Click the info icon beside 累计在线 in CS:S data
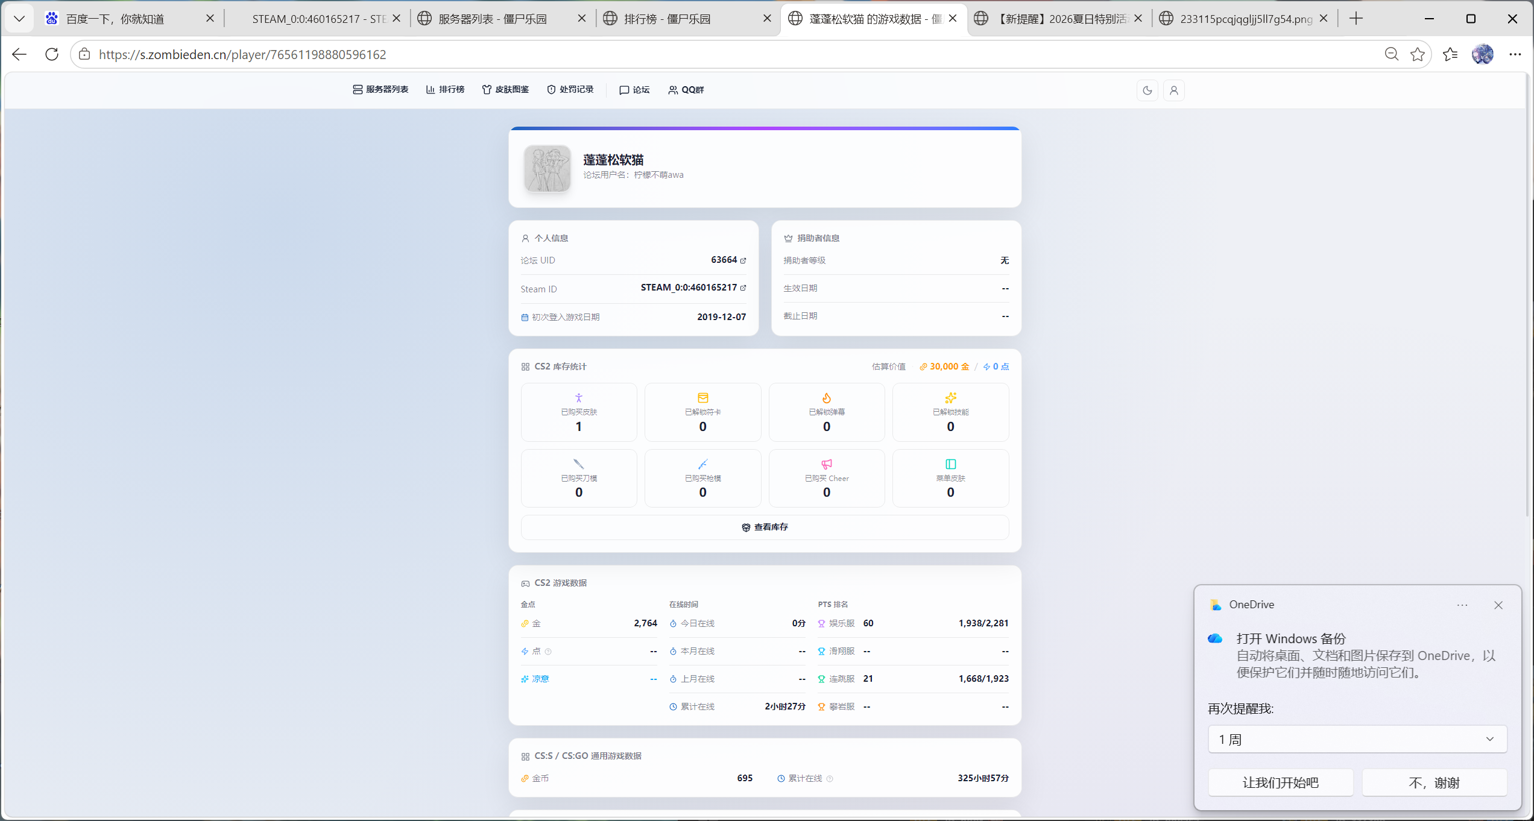1534x821 pixels. coord(830,779)
